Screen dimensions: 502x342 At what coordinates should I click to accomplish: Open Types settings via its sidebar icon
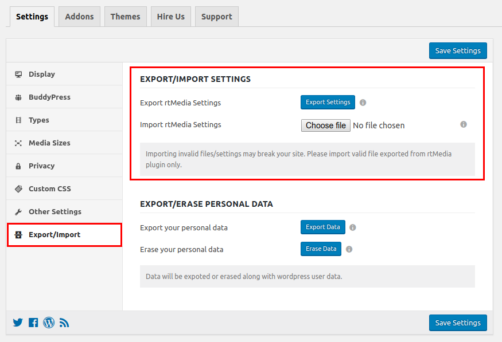(x=18, y=120)
